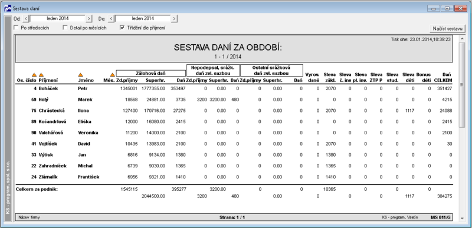472x228 pixels.
Task: Select the Holý surname cell
Action: pos(44,100)
